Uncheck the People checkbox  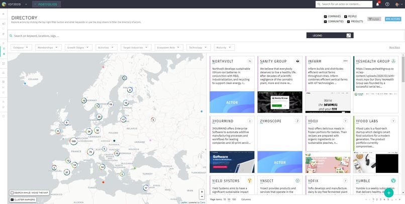[346, 17]
